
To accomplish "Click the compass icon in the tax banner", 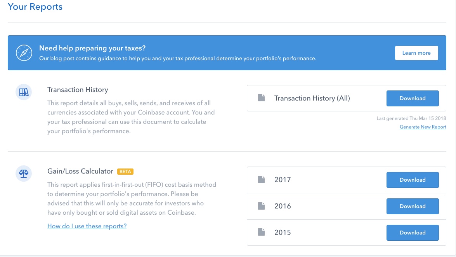I will tap(24, 53).
